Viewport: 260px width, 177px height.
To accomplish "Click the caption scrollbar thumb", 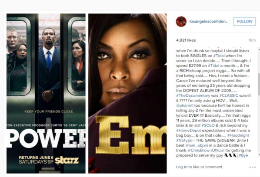I will point(259,84).
